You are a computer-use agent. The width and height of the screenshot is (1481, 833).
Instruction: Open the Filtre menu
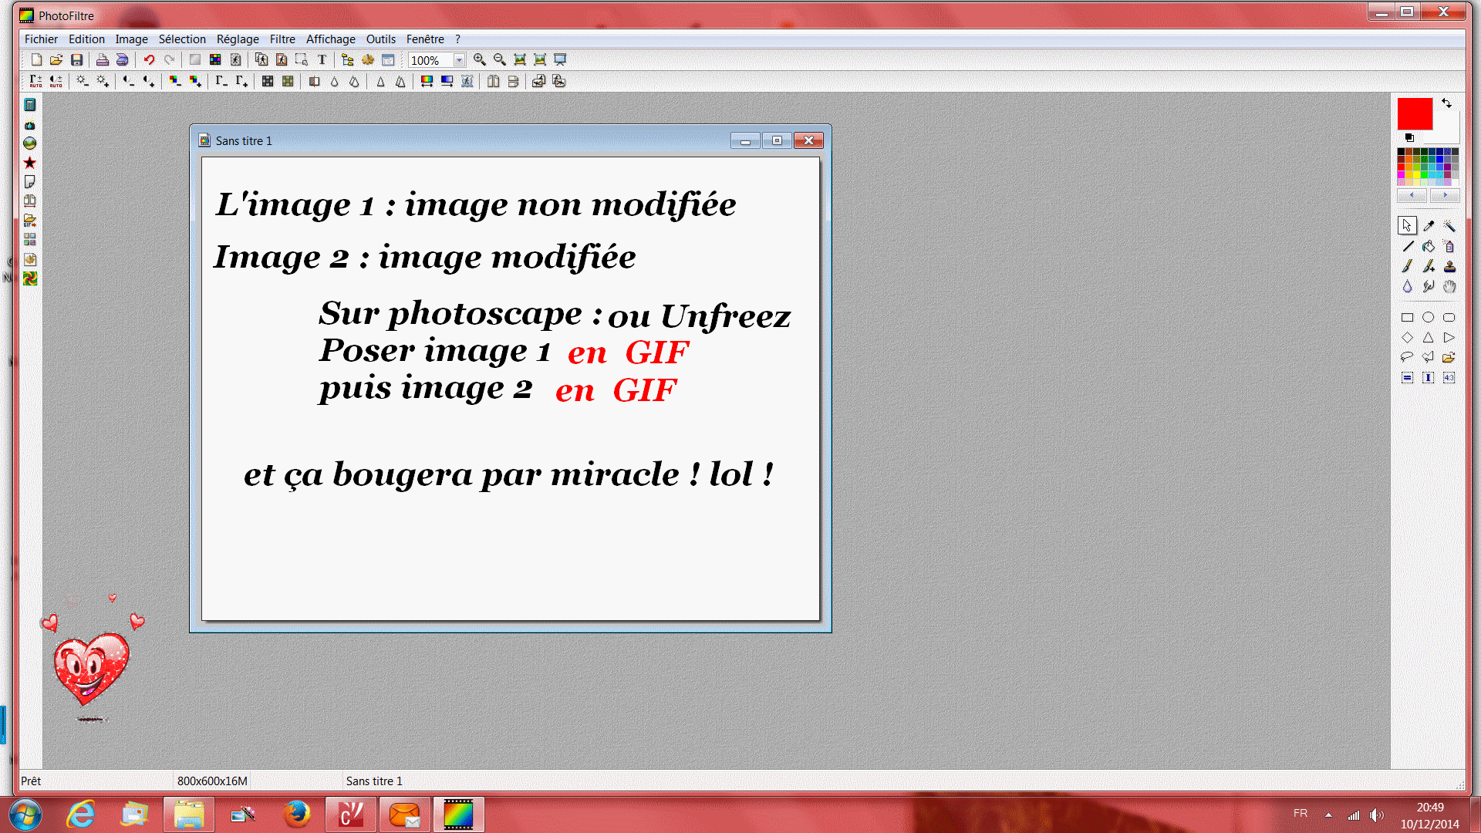coord(282,39)
